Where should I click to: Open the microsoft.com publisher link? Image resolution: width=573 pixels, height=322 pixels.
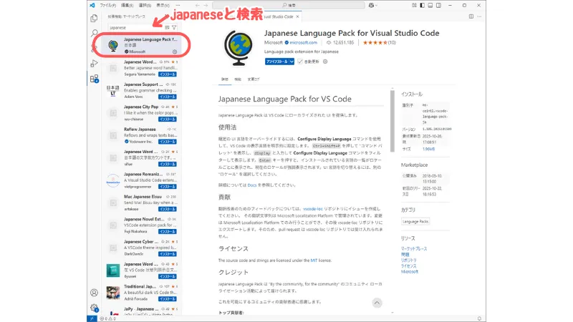pyautogui.click(x=307, y=42)
